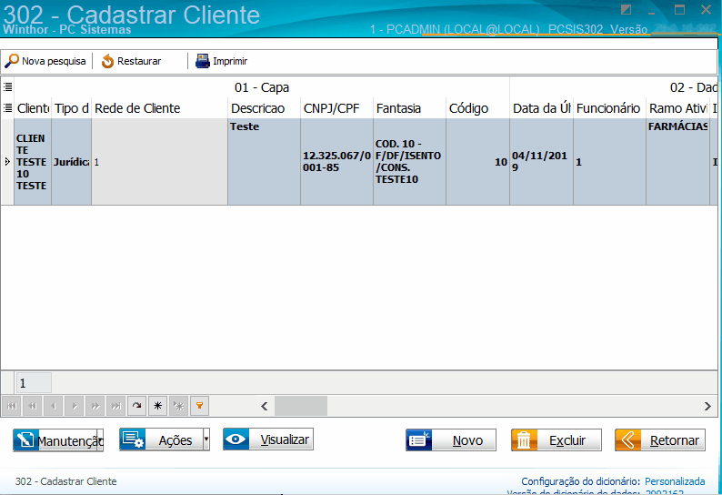
Task: Select the Código cell with value 10
Action: (x=477, y=162)
